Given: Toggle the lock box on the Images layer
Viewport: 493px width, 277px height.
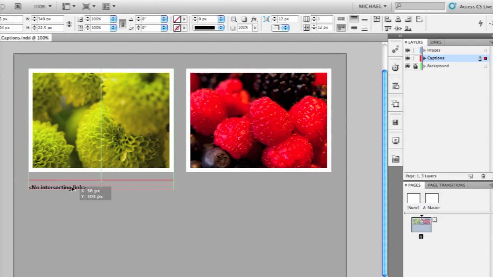Looking at the screenshot, I should (x=415, y=50).
